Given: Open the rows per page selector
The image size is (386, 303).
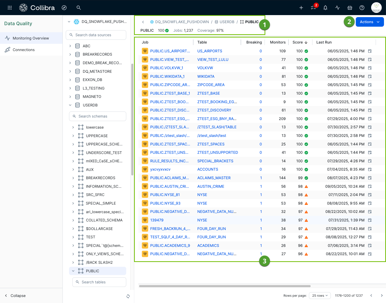Looking at the screenshot, I should pyautogui.click(x=320, y=295).
